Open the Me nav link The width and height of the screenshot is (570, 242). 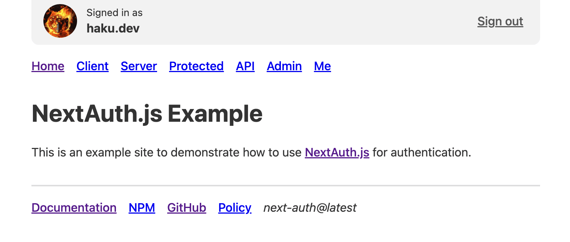click(x=322, y=66)
